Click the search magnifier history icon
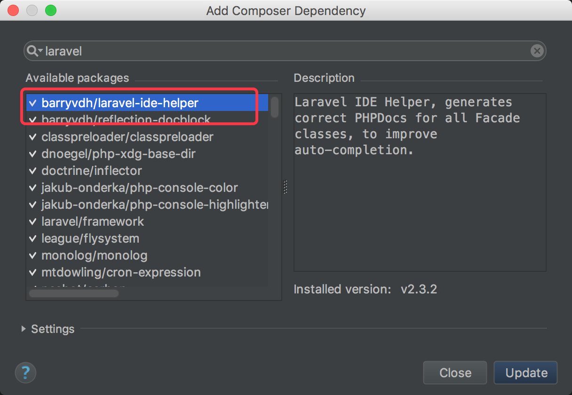This screenshot has height=395, width=572. click(x=35, y=51)
